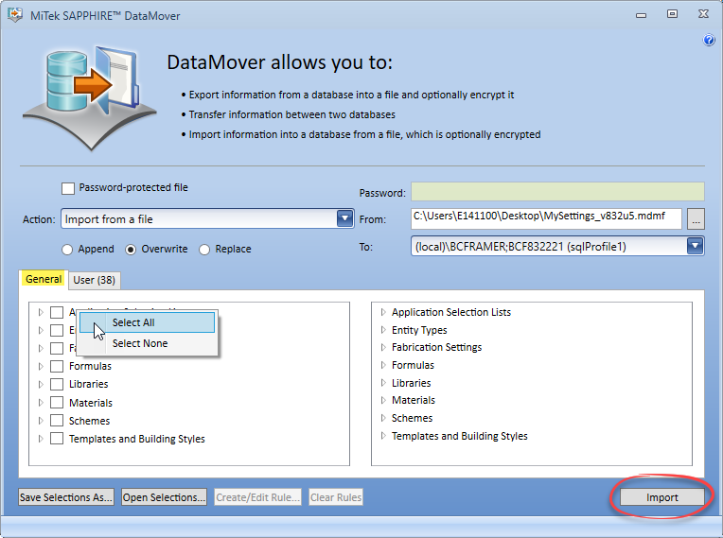Screen dimensions: 723x538
Task: Select Entity Types in right tree
Action: tap(419, 330)
